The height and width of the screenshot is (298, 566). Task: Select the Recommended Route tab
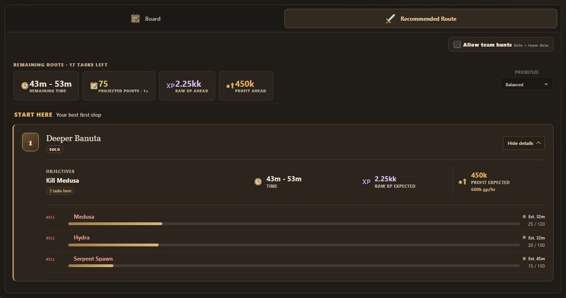[421, 19]
